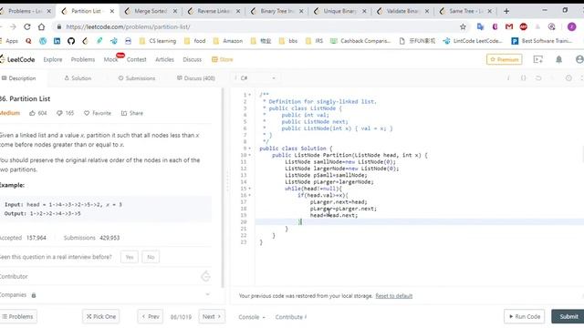This screenshot has height=328, width=584.
Task: Open the Discuss (408) tab
Action: (196, 78)
